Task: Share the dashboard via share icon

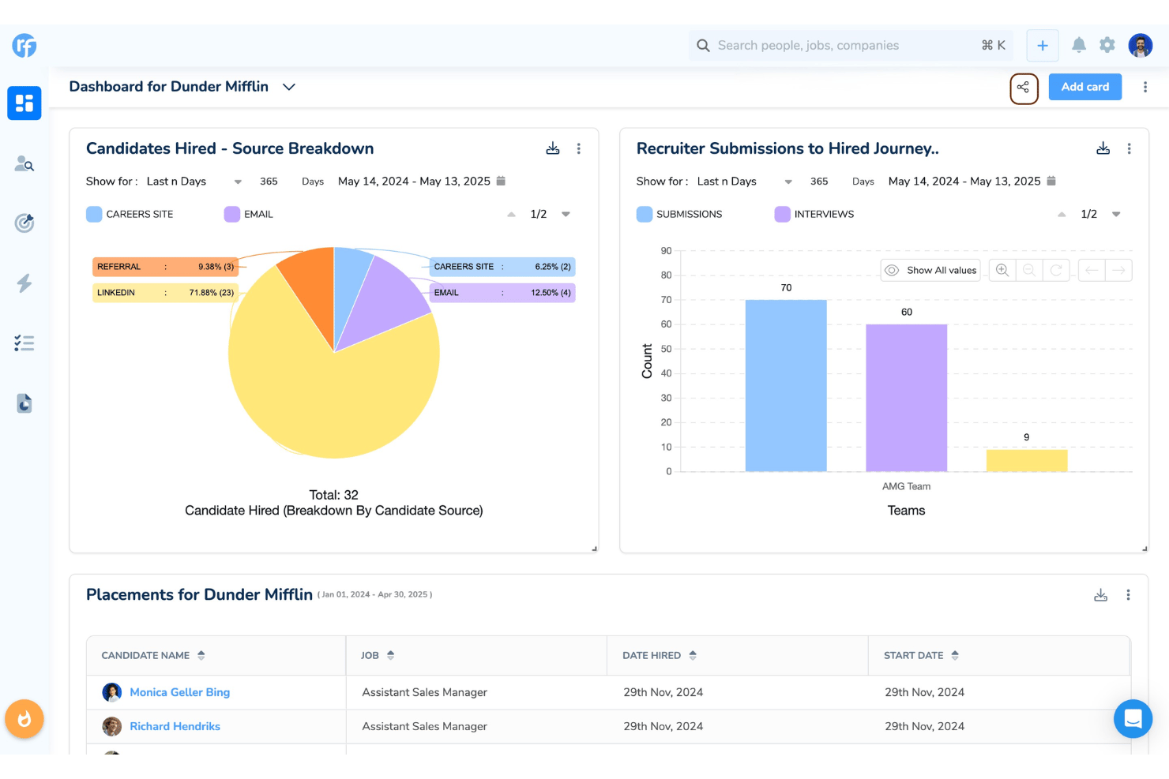Action: [1024, 88]
